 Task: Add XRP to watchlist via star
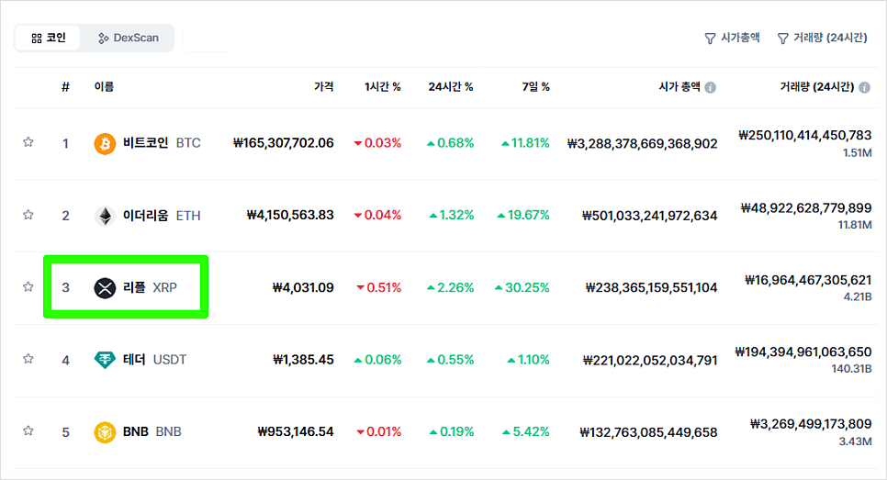coord(28,286)
